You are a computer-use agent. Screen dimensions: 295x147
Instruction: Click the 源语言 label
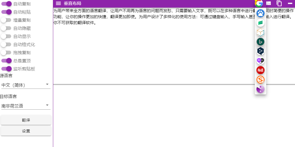[6, 76]
